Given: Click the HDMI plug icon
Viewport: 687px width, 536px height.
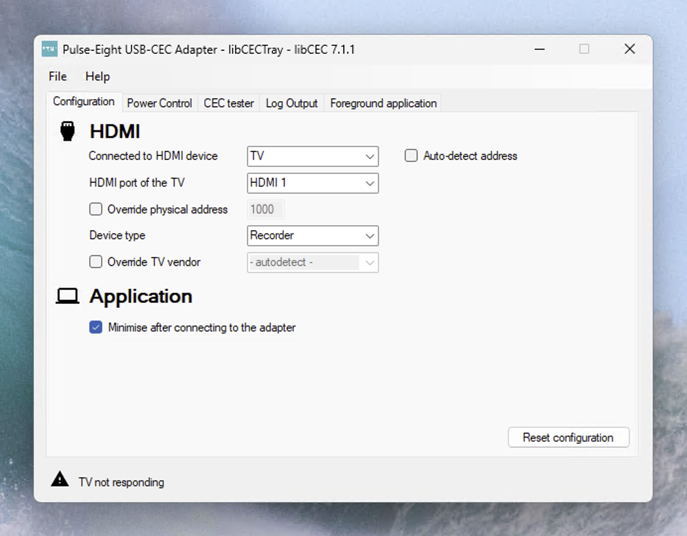Looking at the screenshot, I should coord(67,131).
